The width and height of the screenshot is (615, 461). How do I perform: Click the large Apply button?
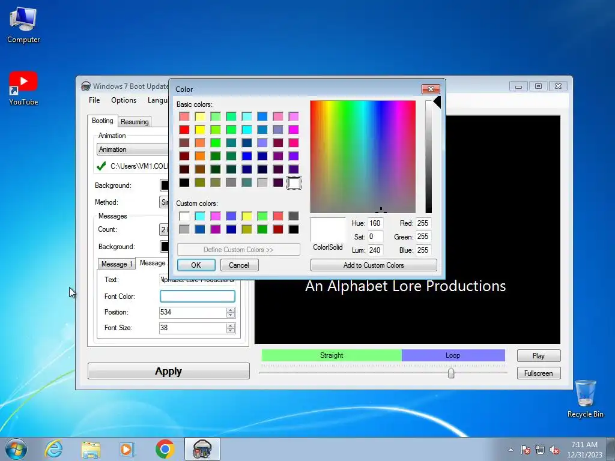(x=168, y=371)
